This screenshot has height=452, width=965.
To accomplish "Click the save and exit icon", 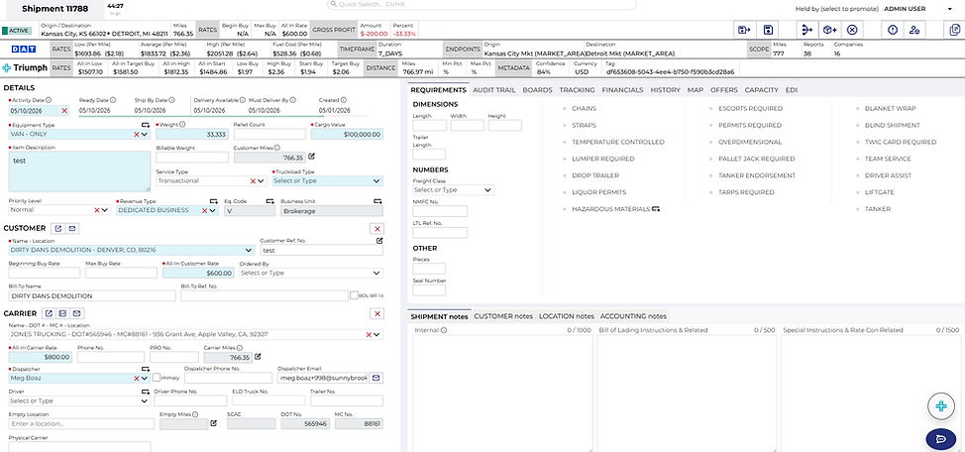I will [x=744, y=30].
